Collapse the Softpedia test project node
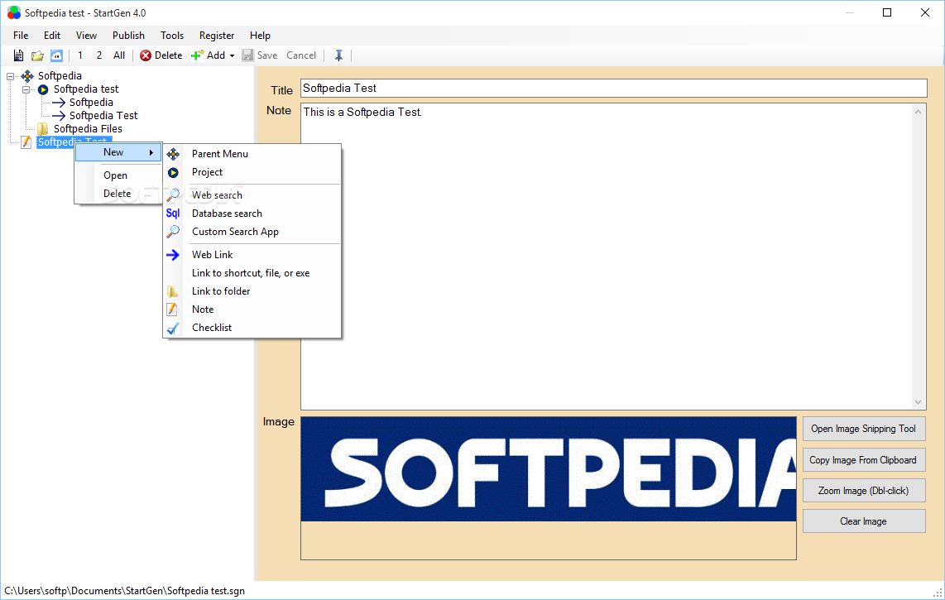The width and height of the screenshot is (945, 600). 26,90
